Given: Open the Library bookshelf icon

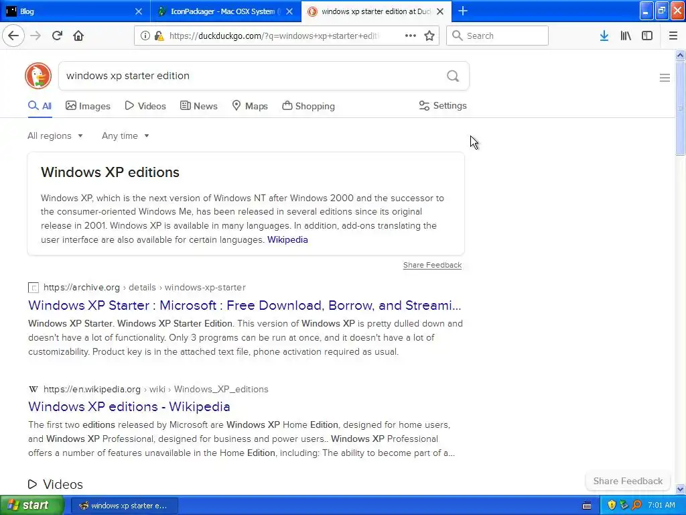Looking at the screenshot, I should [626, 36].
